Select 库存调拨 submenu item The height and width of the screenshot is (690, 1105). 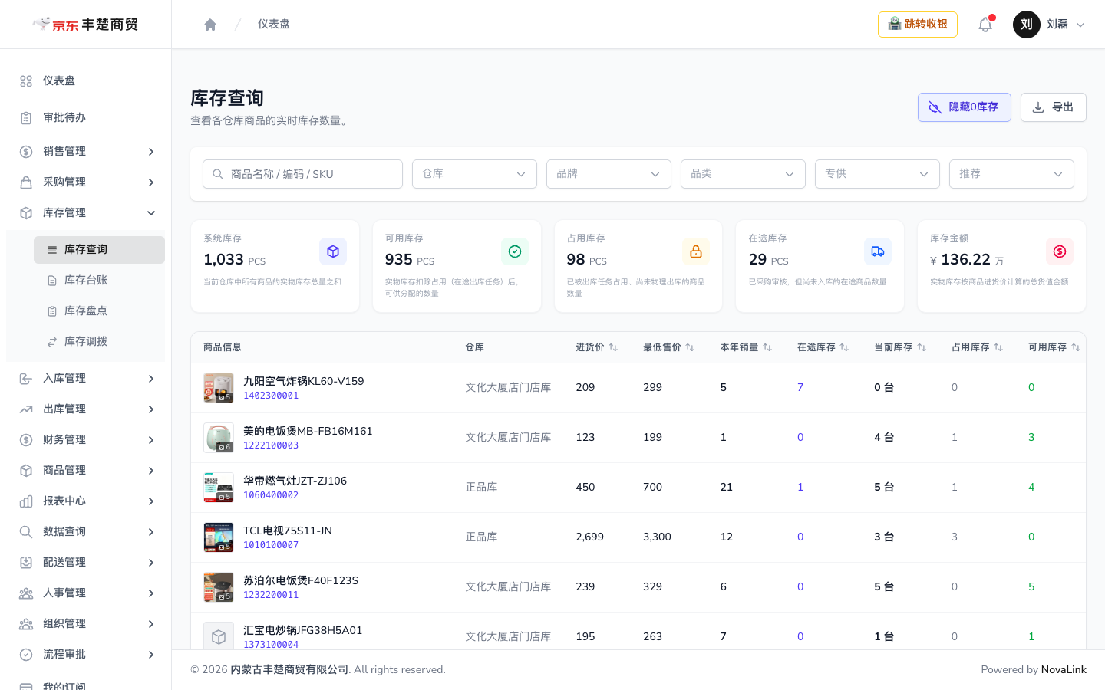click(99, 342)
